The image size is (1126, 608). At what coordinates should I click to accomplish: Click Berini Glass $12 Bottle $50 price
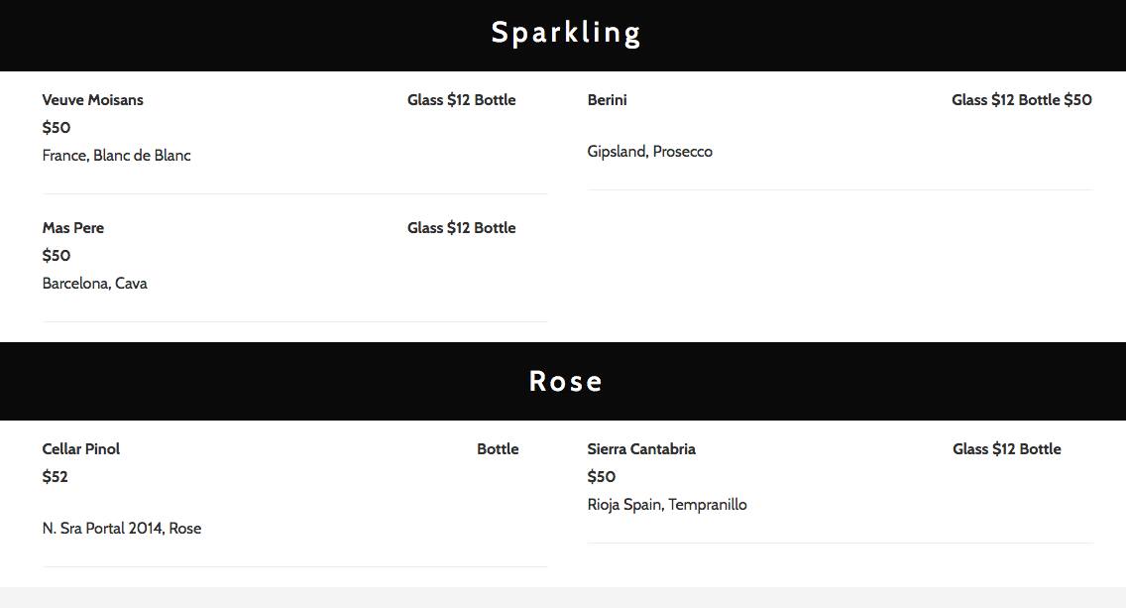coord(1021,100)
